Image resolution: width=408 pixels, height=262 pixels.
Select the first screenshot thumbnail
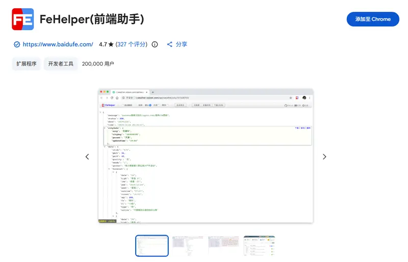tap(152, 246)
